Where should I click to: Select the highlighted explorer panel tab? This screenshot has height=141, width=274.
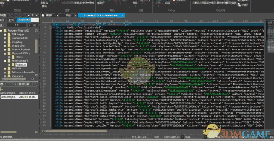click(x=24, y=20)
